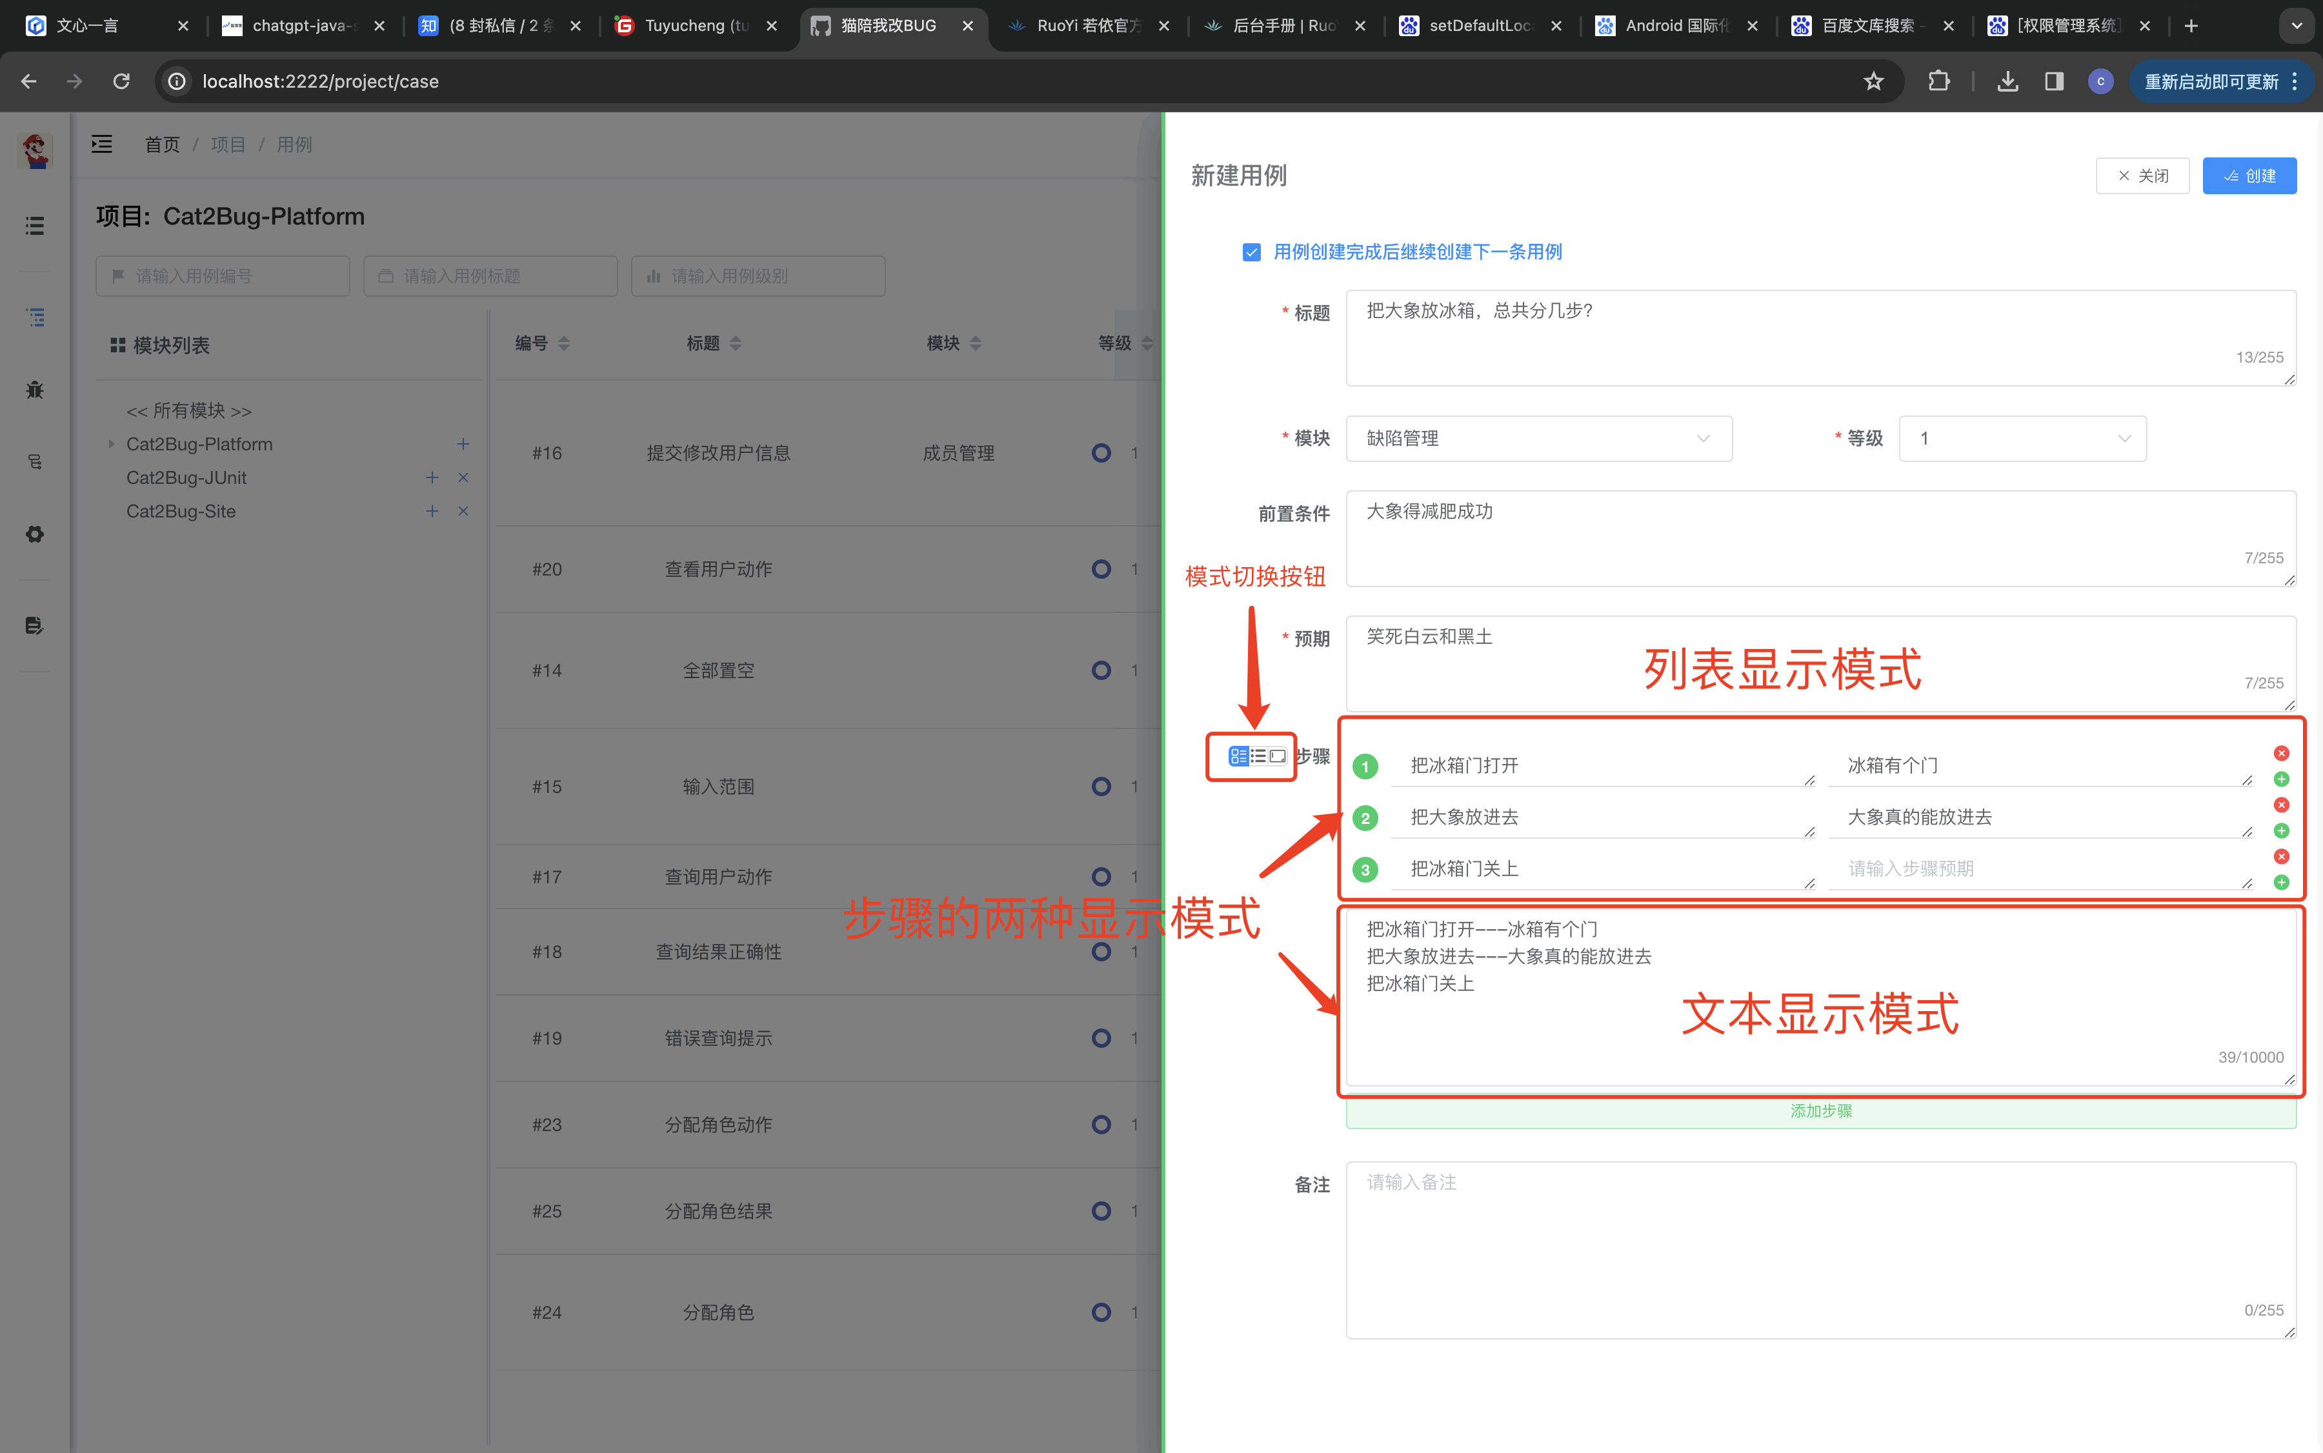Image resolution: width=2323 pixels, height=1453 pixels.
Task: Select << 所有模块 >> in module tree
Action: coord(188,410)
